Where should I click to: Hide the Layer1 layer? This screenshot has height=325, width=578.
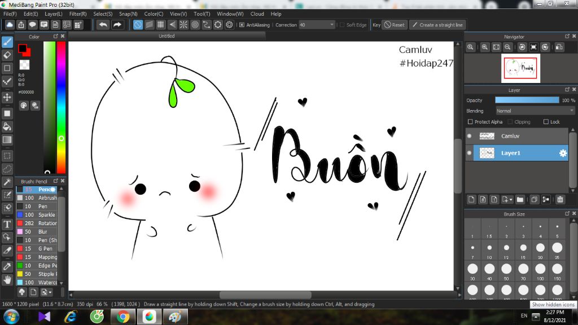[469, 153]
